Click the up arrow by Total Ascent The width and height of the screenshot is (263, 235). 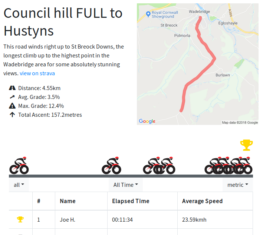(12, 115)
